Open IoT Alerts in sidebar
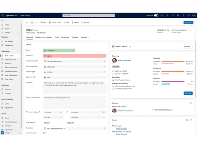Screen dimensions: 197x148 (8, 126)
